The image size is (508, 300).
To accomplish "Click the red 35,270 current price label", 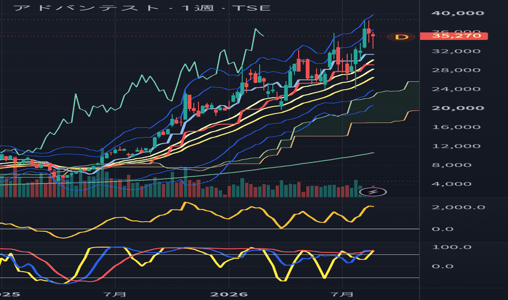I will pyautogui.click(x=453, y=35).
